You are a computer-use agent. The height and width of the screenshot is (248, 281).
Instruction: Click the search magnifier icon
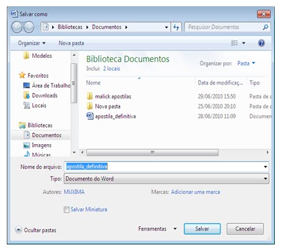pos(265,27)
